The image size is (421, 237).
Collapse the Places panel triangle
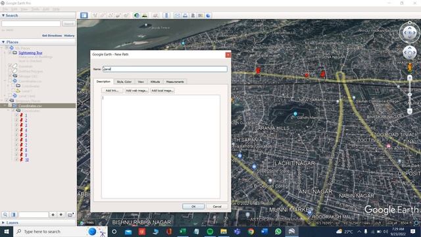click(x=3, y=42)
